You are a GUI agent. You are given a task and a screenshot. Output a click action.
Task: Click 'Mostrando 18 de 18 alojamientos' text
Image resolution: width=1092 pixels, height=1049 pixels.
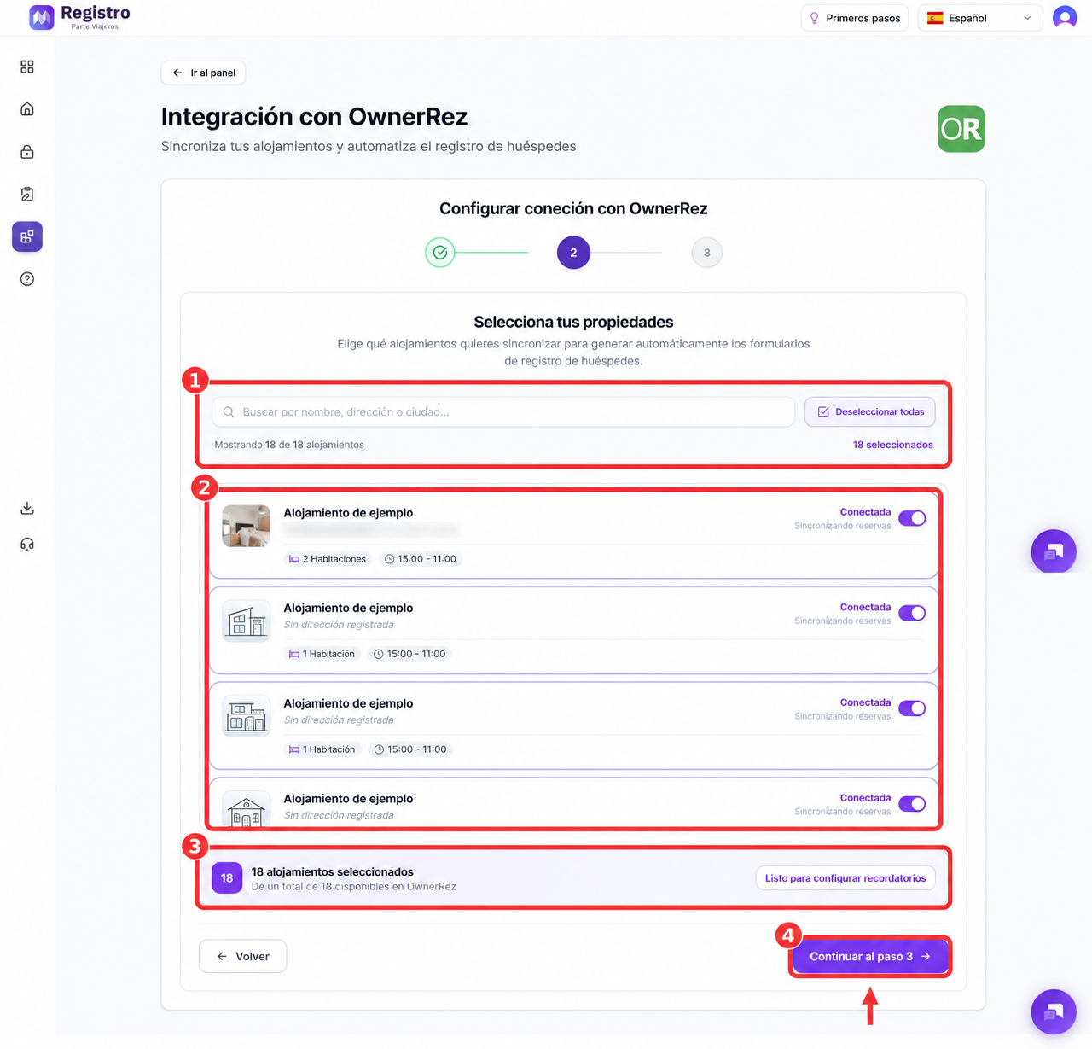289,445
